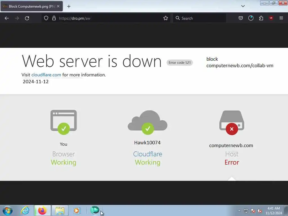Viewport: 288px width, 216px height.
Task: Open Windows Explorer folder on taskbar
Action: [x=60, y=210]
